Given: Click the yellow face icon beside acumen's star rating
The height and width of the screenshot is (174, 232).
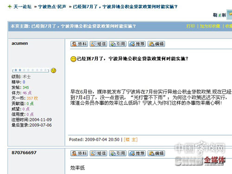Looking at the screenshot, I should click(x=53, y=71).
